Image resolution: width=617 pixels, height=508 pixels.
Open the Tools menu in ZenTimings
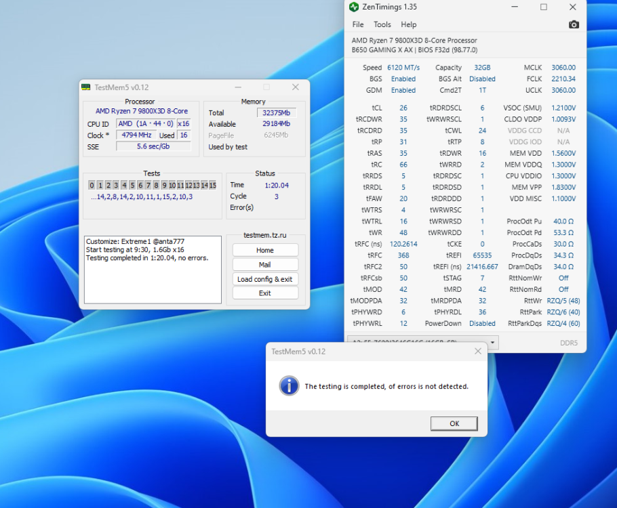coord(382,24)
